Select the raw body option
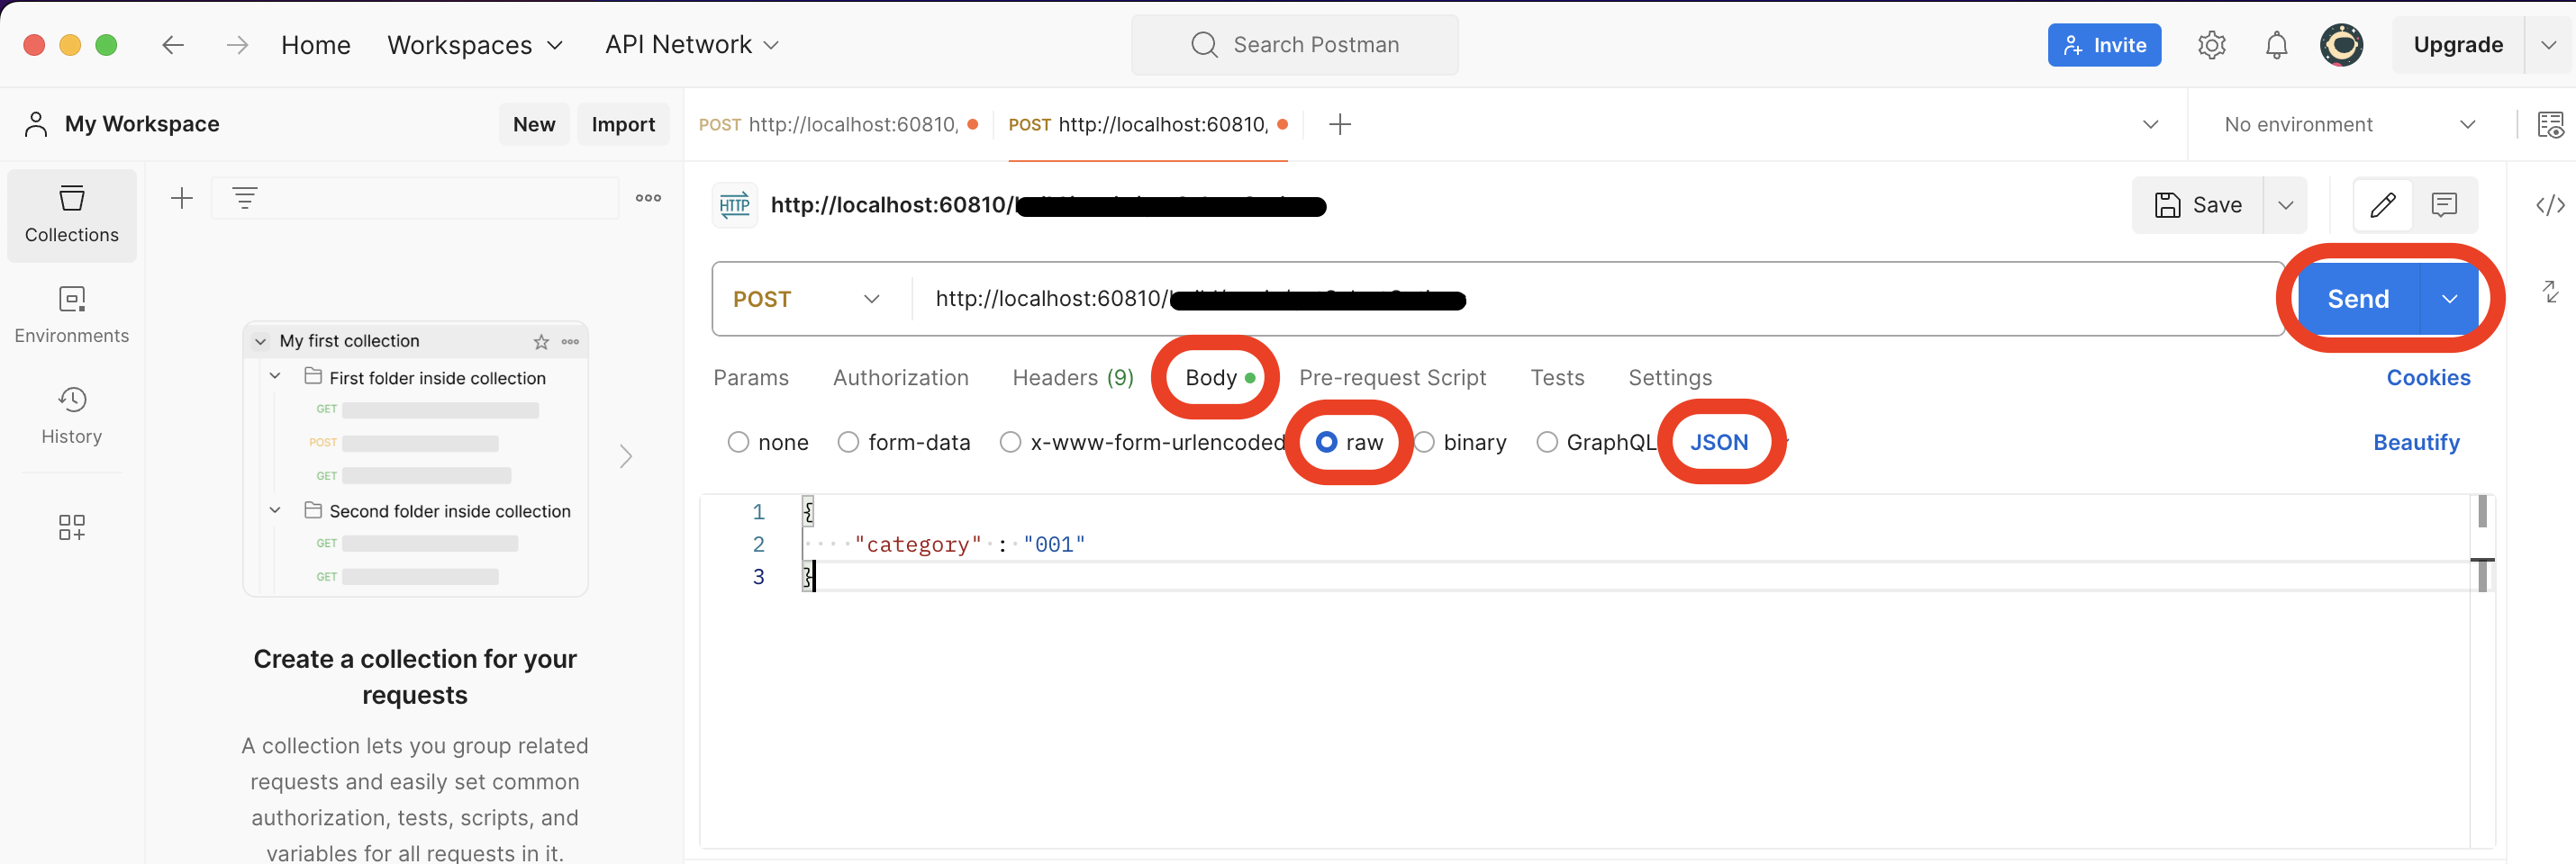2576x864 pixels. 1326,443
